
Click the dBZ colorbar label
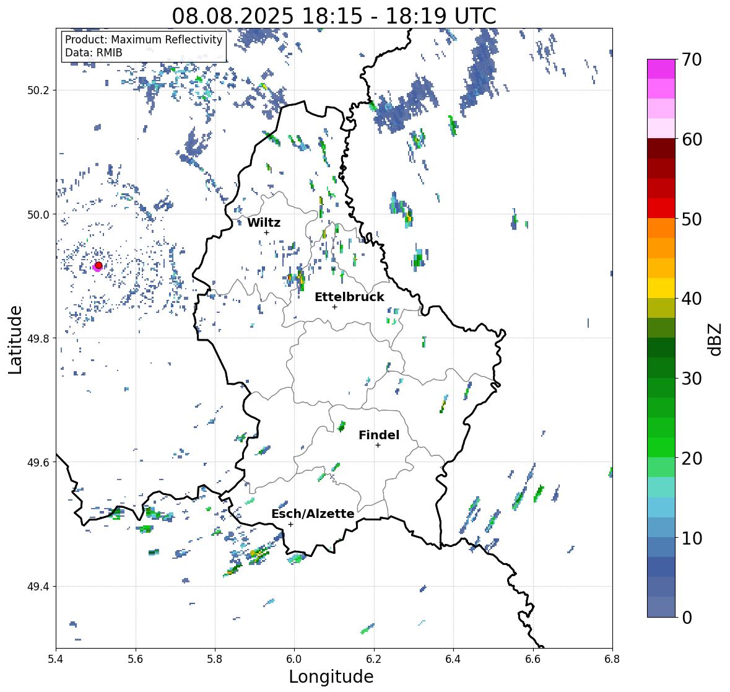[715, 339]
